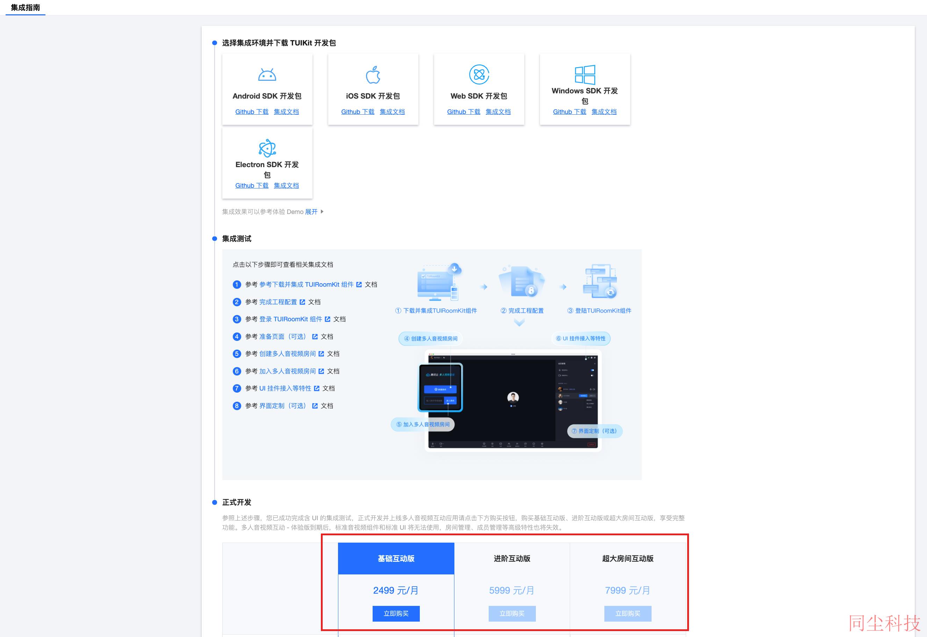This screenshot has width=927, height=637.
Task: Expand the Demo section via 展开
Action: click(x=311, y=212)
